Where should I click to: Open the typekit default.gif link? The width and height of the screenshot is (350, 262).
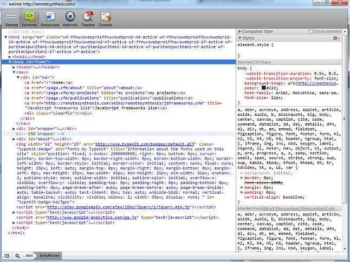[146, 144]
